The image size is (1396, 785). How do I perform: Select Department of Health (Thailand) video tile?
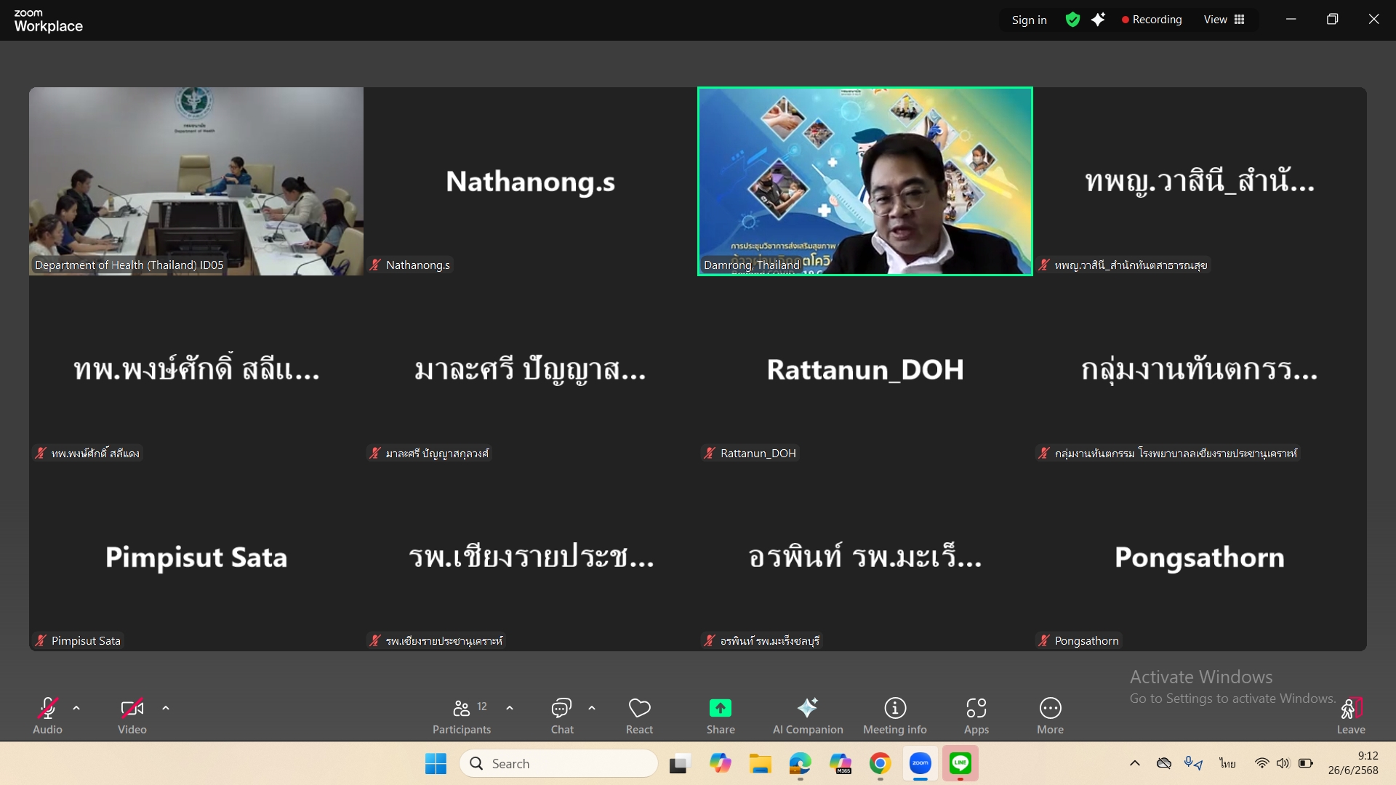(196, 181)
